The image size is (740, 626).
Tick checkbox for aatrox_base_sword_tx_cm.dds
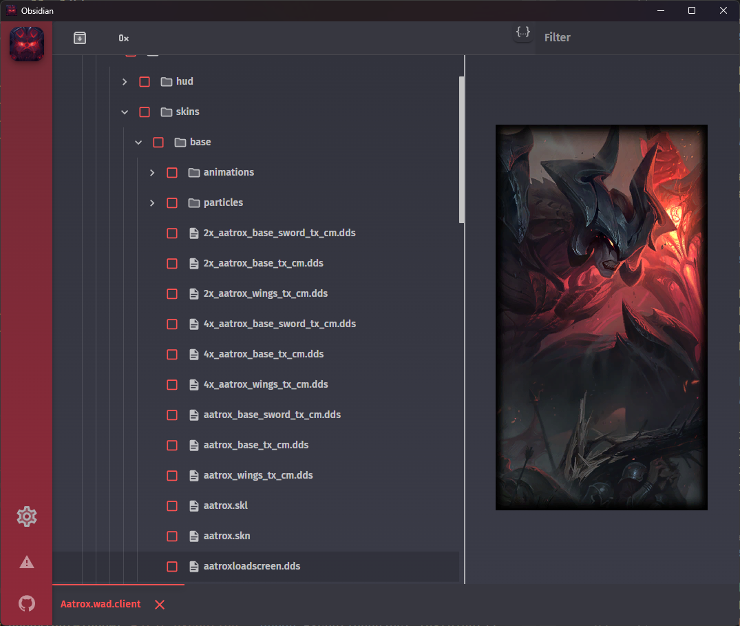pyautogui.click(x=172, y=415)
